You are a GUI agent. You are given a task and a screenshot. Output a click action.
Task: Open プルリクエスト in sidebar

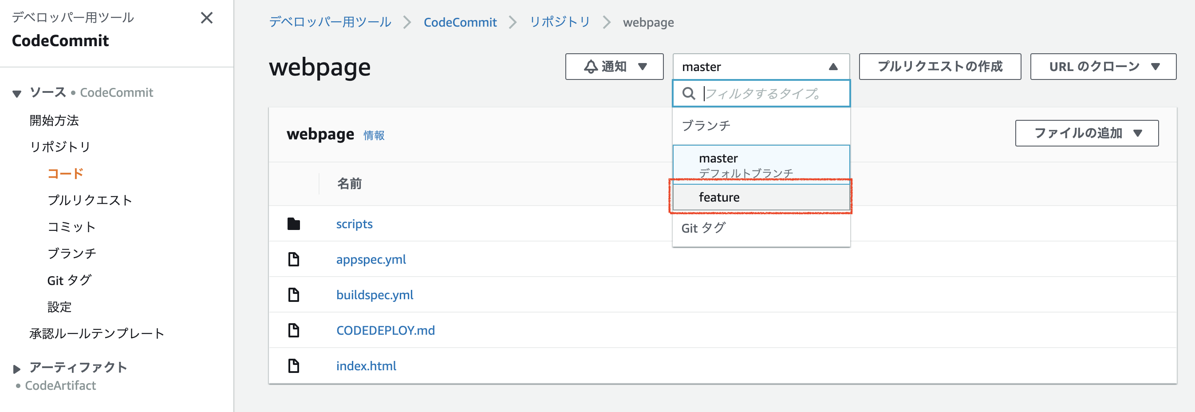[x=90, y=200]
